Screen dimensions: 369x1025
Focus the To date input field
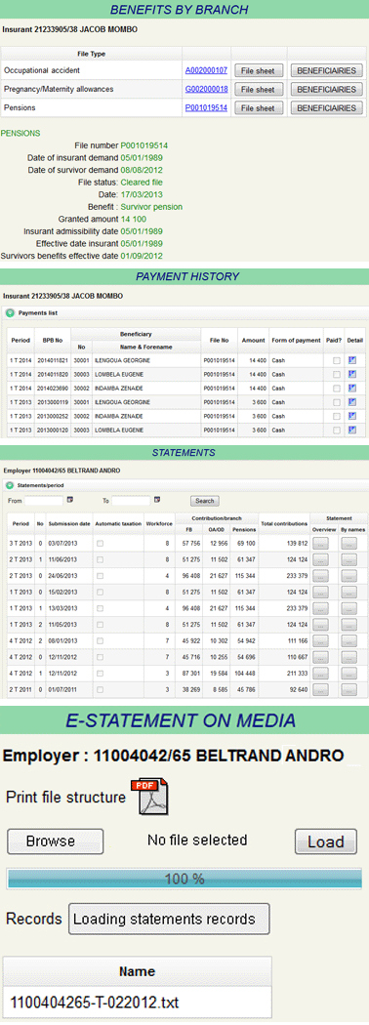coord(131,501)
